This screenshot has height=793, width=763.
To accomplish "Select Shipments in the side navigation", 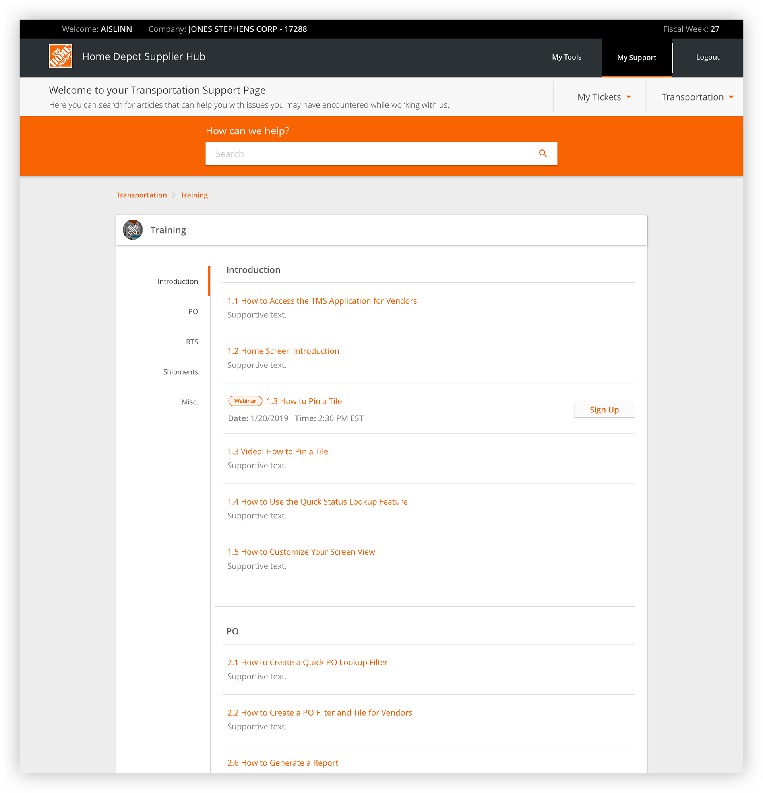I will click(x=180, y=372).
